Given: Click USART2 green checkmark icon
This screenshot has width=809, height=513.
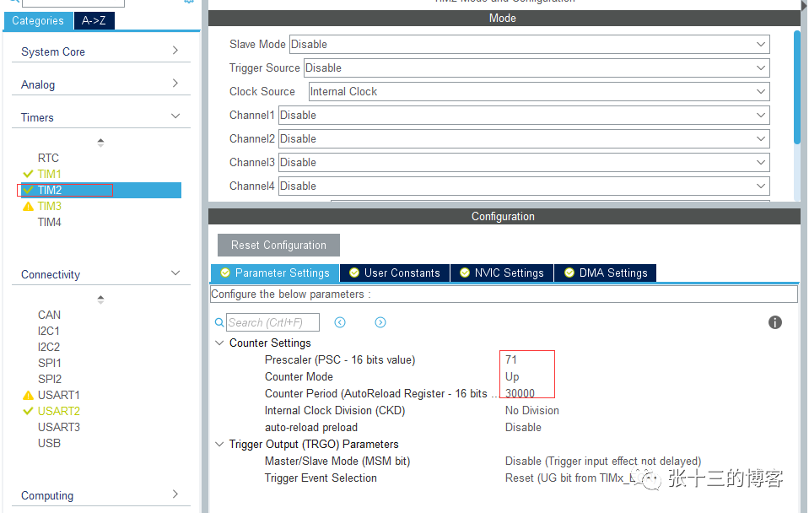Looking at the screenshot, I should point(28,412).
